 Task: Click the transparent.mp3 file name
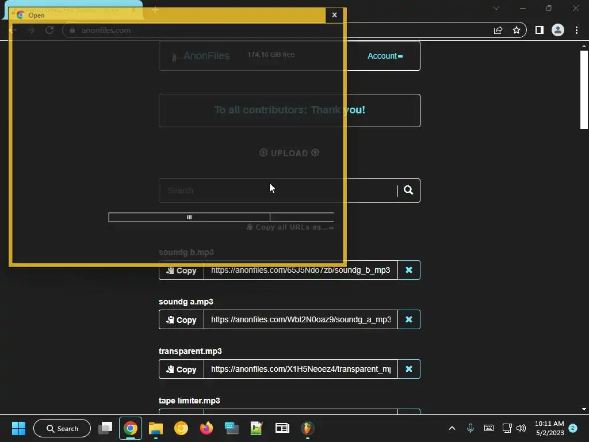190,351
